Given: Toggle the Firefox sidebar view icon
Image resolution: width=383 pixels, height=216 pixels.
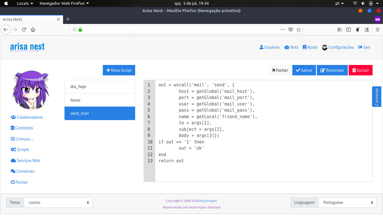Looking at the screenshot, I should (349, 30).
